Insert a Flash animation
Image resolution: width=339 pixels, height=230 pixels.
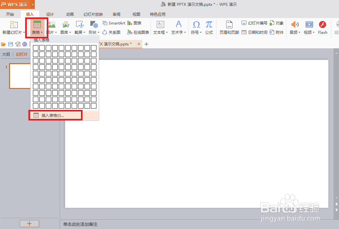tap(323, 27)
